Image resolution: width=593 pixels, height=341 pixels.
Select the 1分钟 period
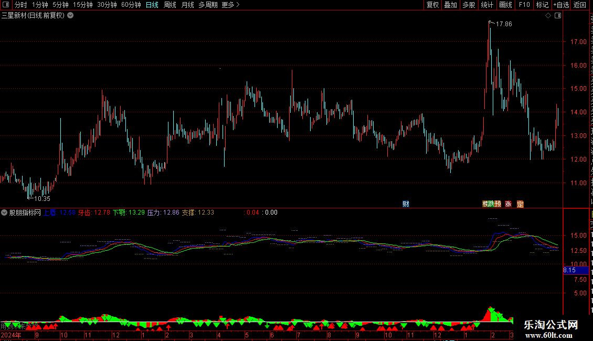pyautogui.click(x=40, y=5)
